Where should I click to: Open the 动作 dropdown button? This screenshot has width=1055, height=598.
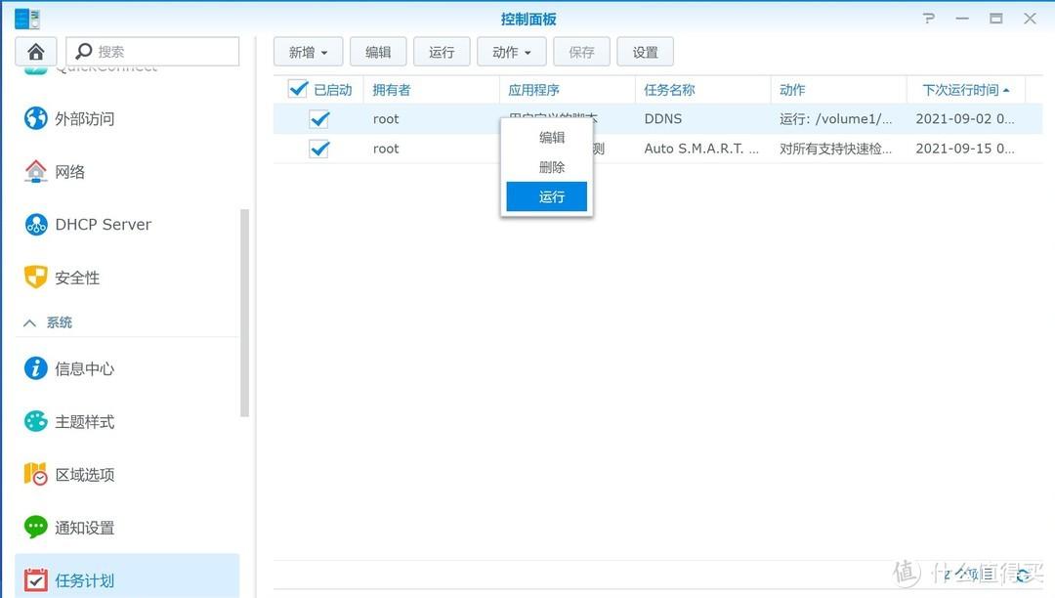512,52
